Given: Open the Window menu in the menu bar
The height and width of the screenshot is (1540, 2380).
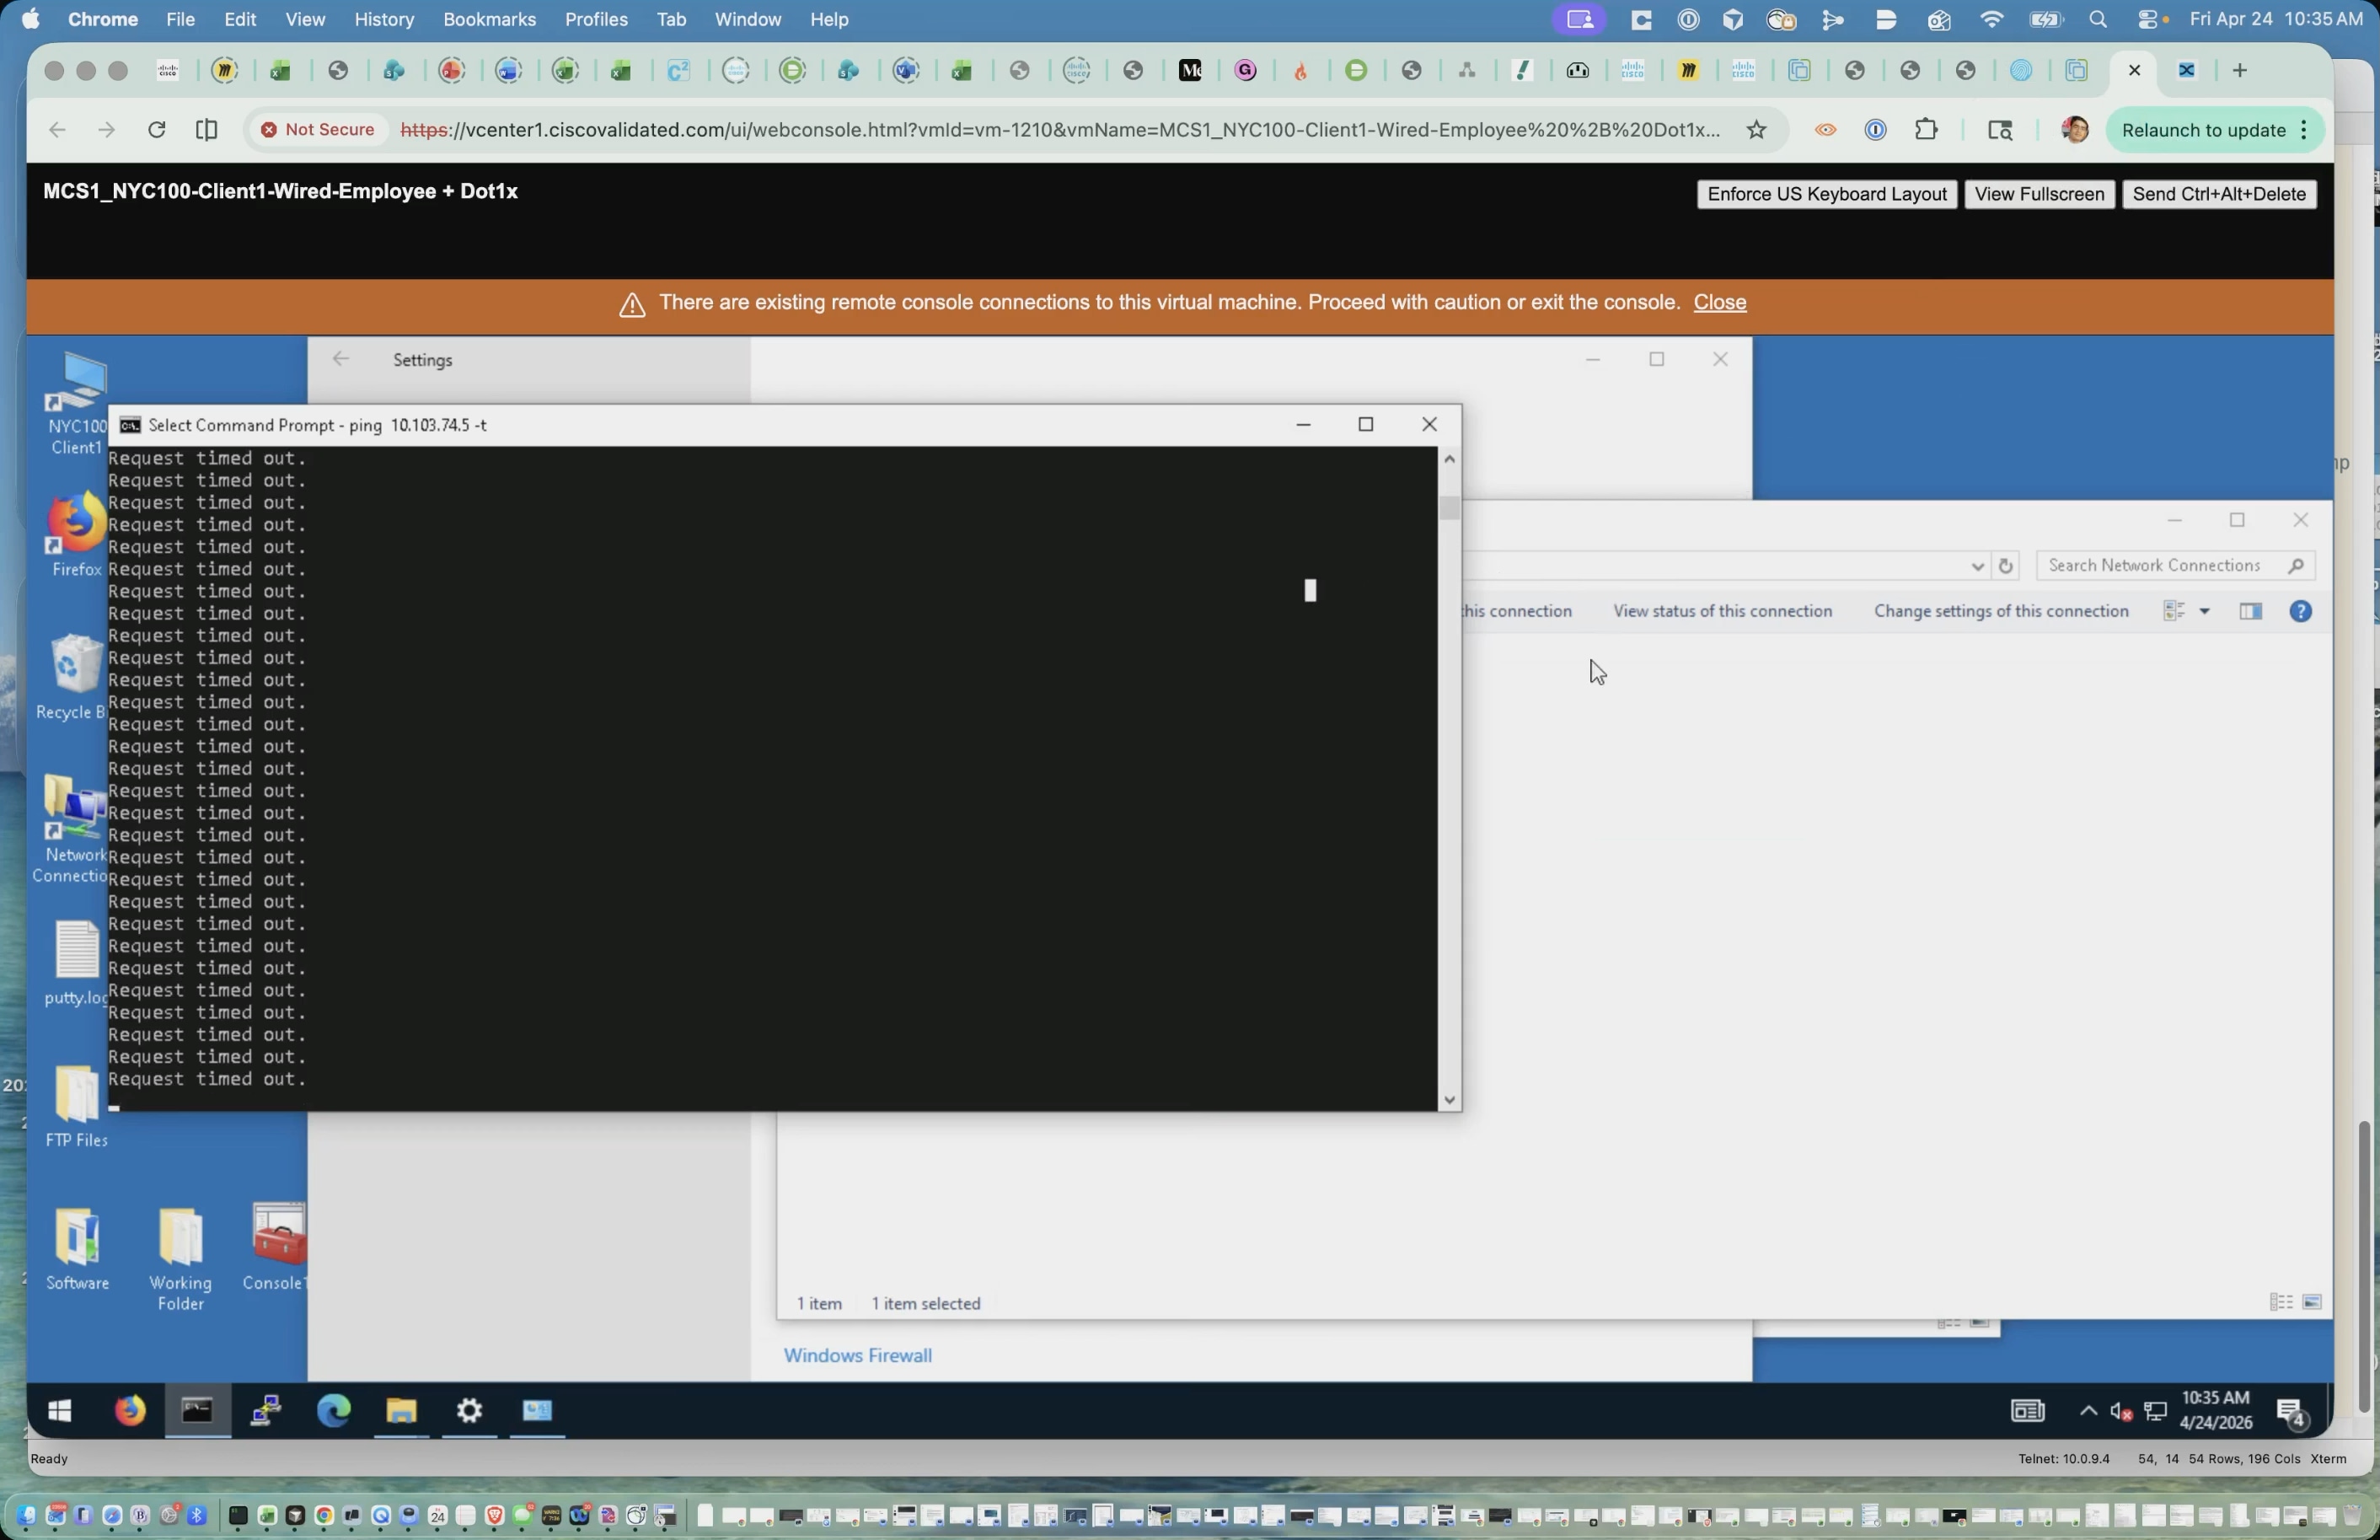Looking at the screenshot, I should 748,19.
